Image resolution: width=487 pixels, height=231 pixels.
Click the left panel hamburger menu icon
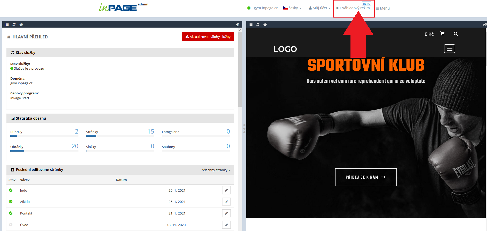(x=7, y=25)
